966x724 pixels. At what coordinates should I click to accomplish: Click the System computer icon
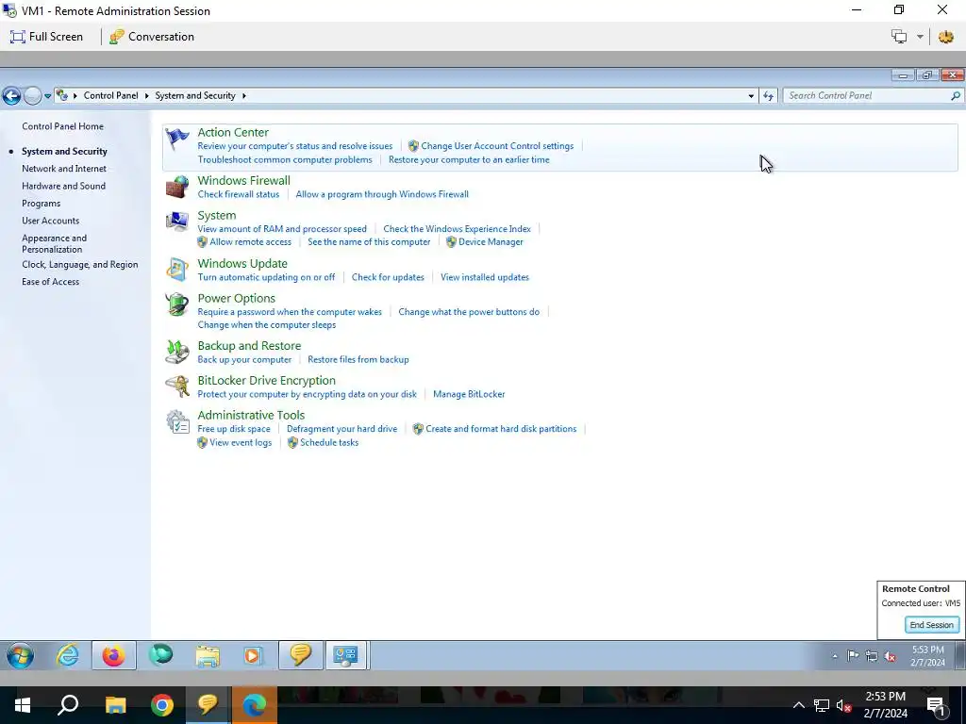point(177,221)
